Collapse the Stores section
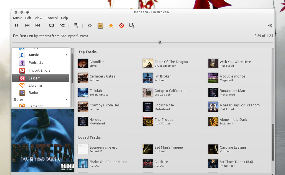This screenshot has width=285, height=175. coord(66,99)
